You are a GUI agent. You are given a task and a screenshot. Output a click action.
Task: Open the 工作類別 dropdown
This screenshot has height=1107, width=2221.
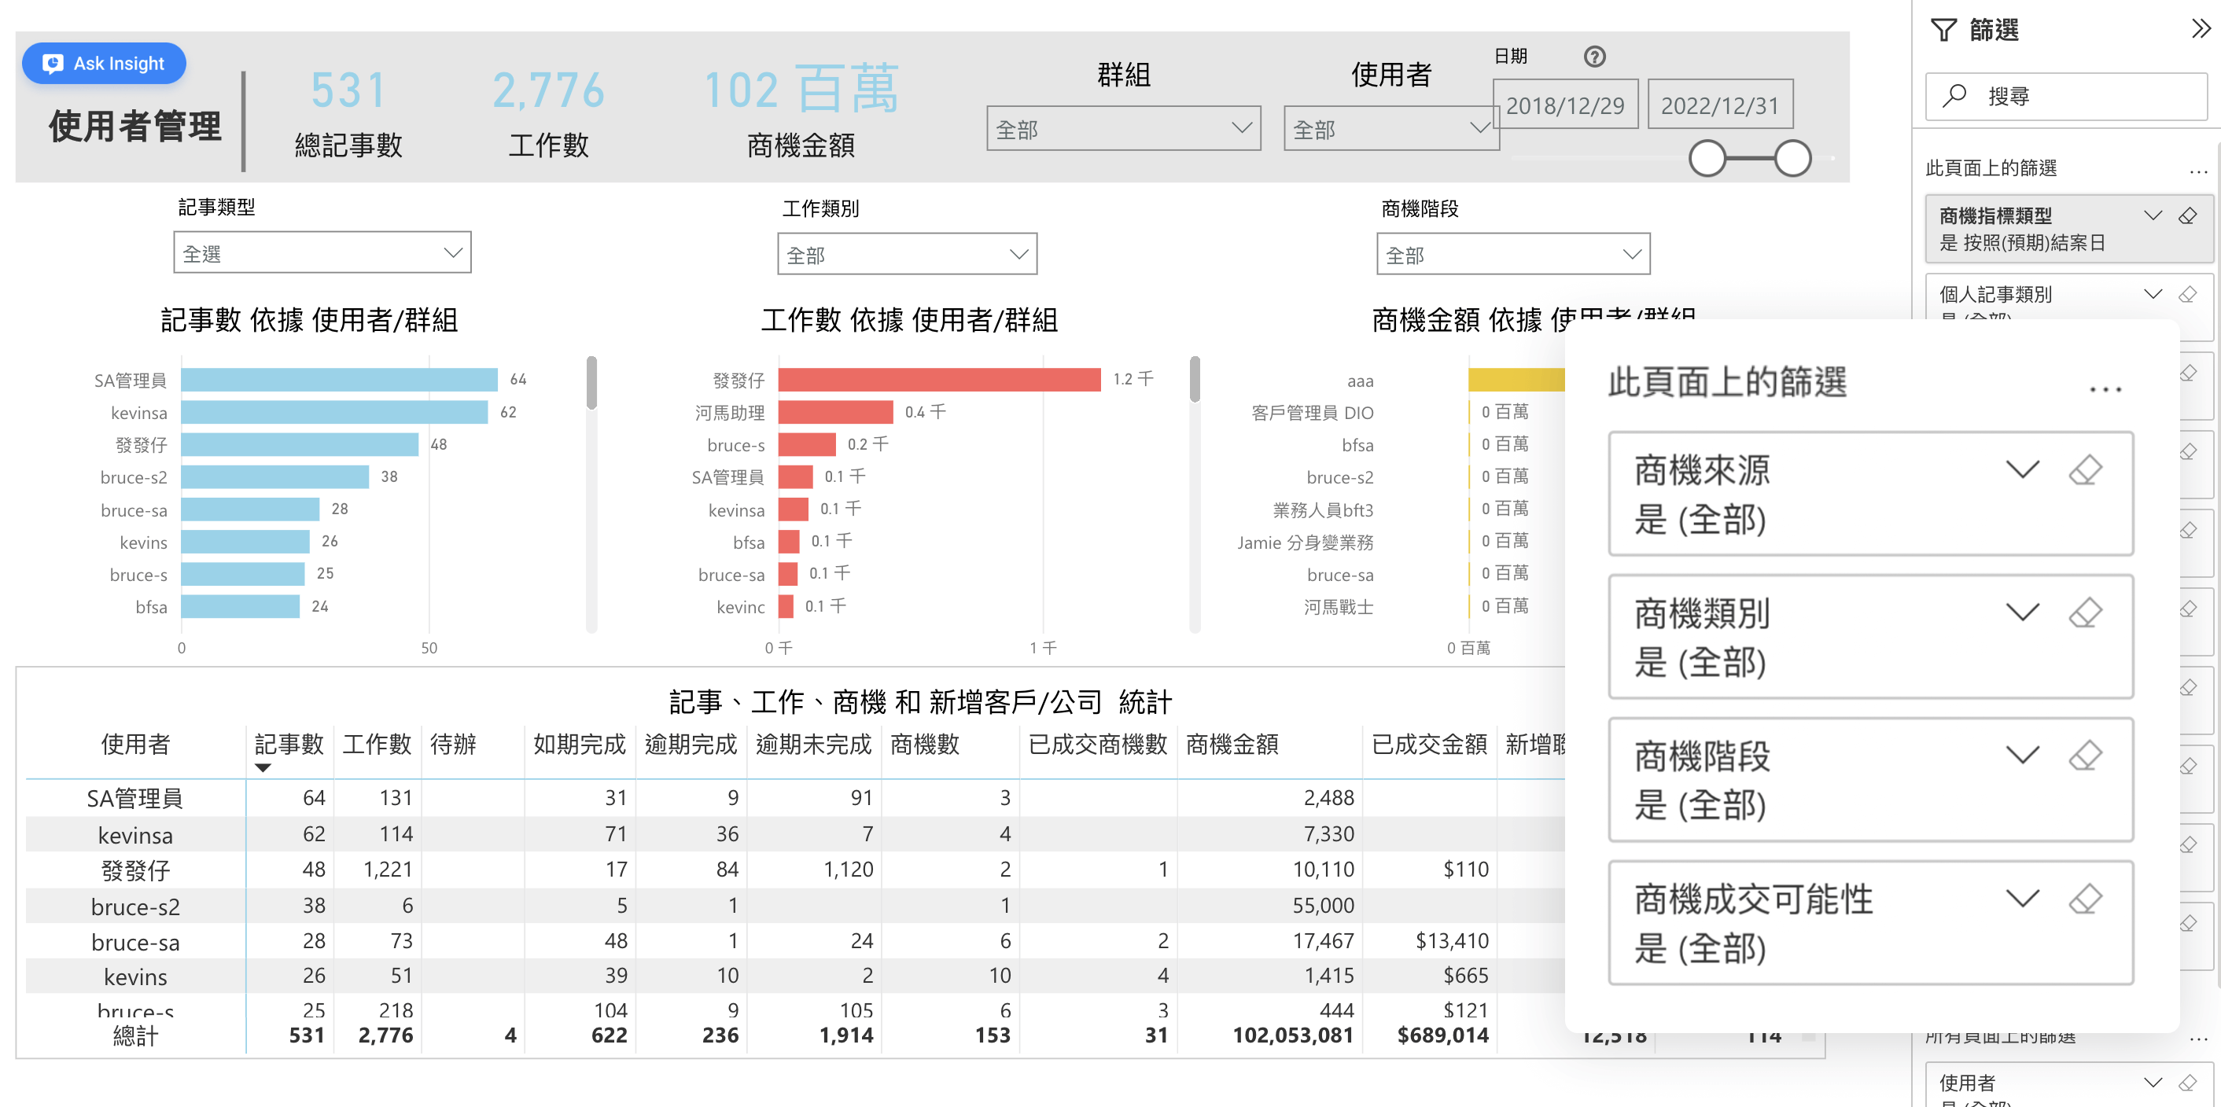coord(906,254)
